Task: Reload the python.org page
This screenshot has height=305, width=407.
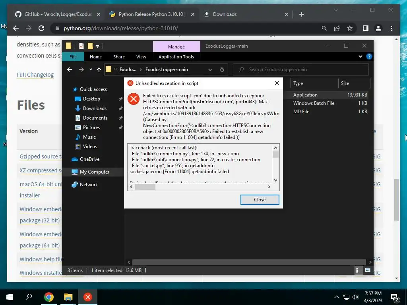Action: point(41,28)
